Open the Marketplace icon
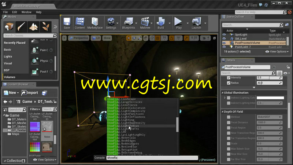293x165 pixels. click(95, 23)
